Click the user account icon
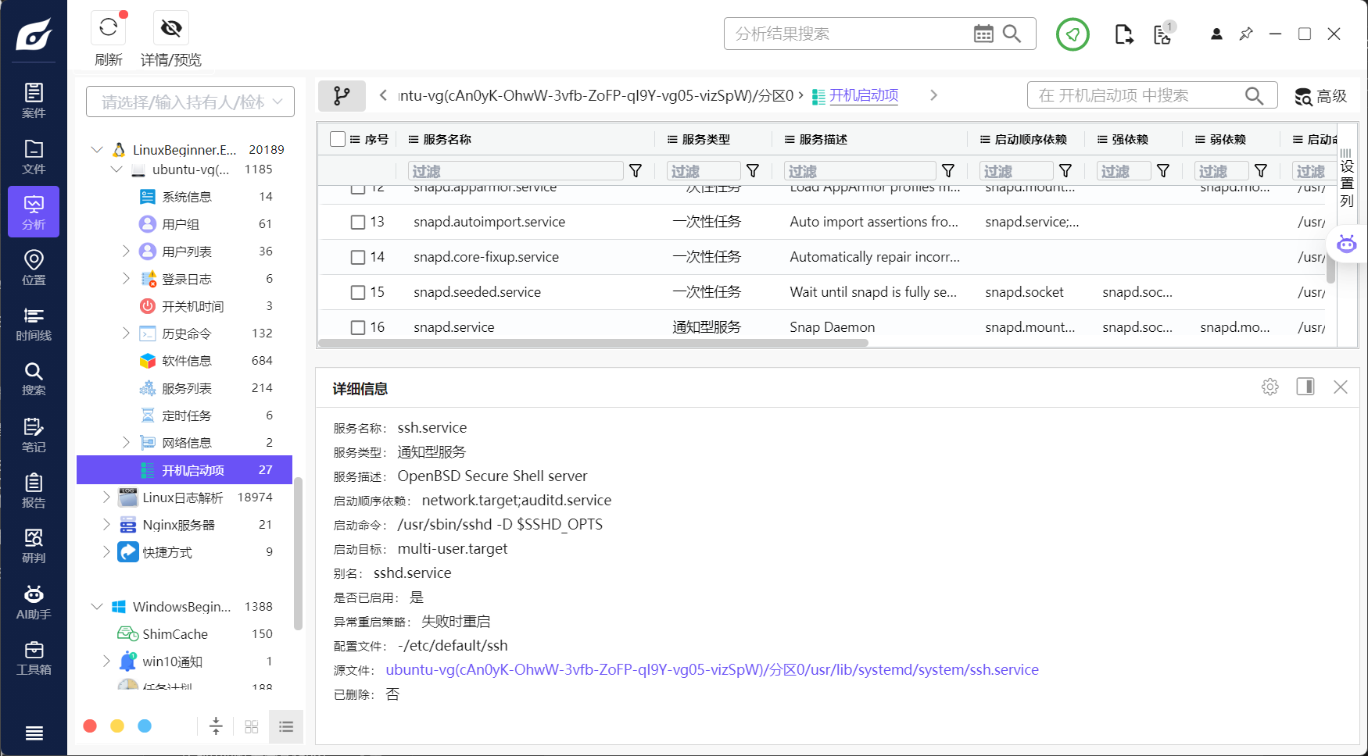1368x756 pixels. 1216,34
